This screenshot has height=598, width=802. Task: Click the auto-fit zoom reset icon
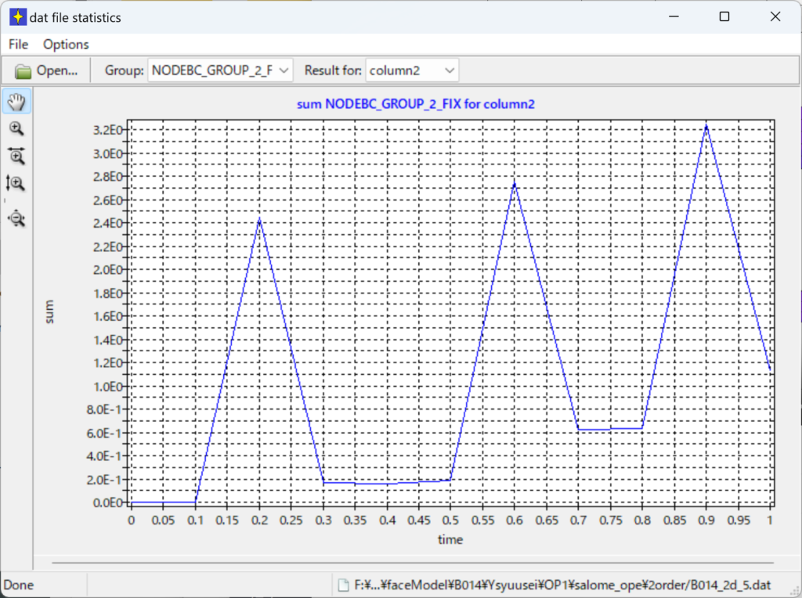point(16,218)
